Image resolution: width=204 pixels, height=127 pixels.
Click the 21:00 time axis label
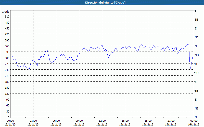[x=171, y=121]
